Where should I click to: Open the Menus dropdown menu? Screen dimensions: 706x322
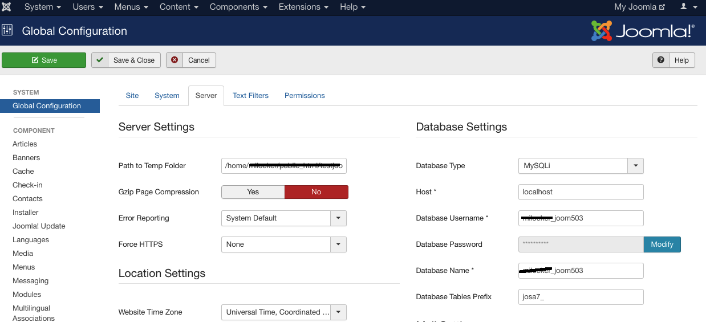click(131, 7)
